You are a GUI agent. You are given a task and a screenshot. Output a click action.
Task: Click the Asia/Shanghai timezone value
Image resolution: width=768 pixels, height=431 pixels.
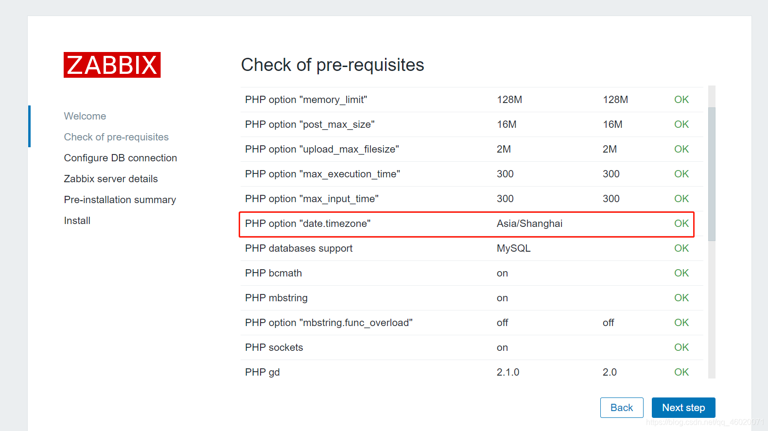pos(529,224)
